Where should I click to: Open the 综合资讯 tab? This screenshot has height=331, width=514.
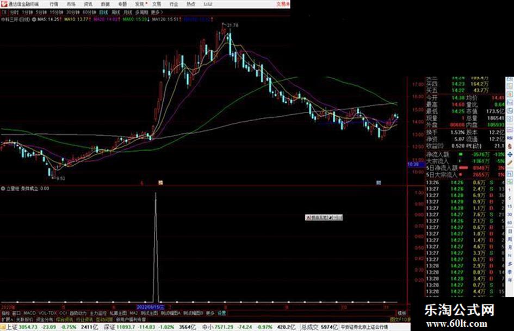(x=65, y=319)
